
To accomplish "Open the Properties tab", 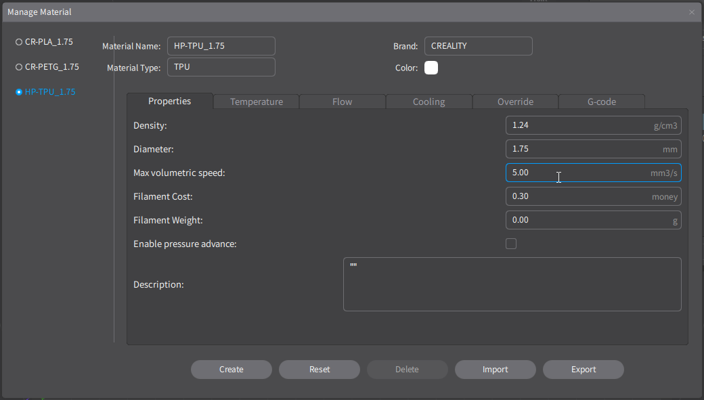I will pyautogui.click(x=170, y=101).
